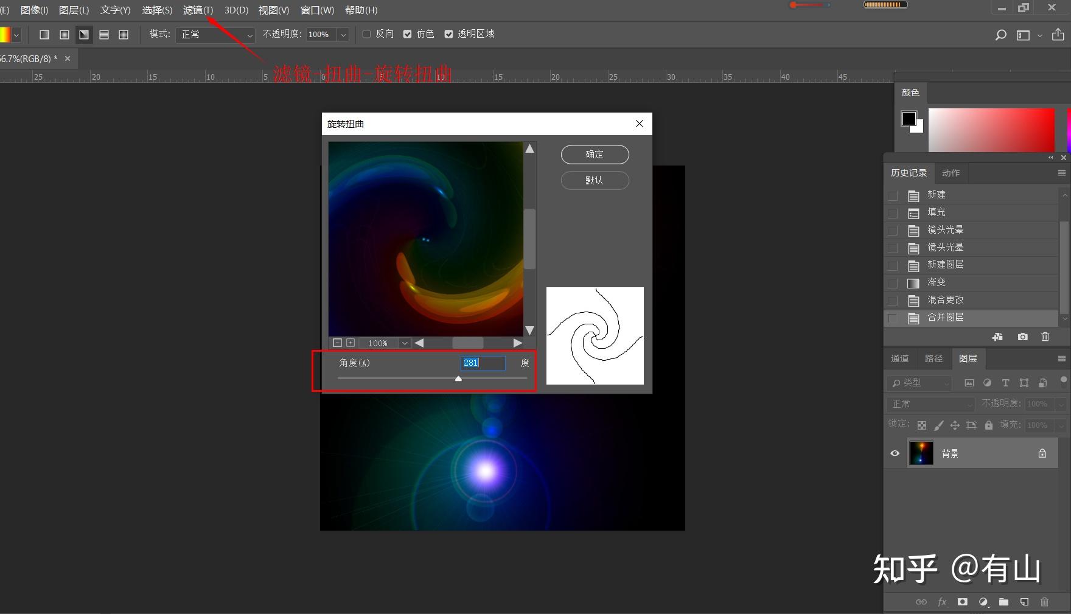The height and width of the screenshot is (614, 1071).
Task: Toggle history brush source box for 填充
Action: (x=893, y=213)
